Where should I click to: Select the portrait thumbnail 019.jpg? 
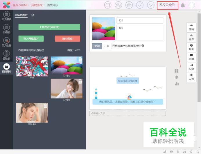point(32,113)
